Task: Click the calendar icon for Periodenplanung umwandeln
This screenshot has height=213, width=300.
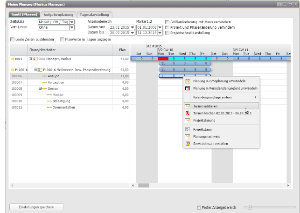Action: pos(188,88)
